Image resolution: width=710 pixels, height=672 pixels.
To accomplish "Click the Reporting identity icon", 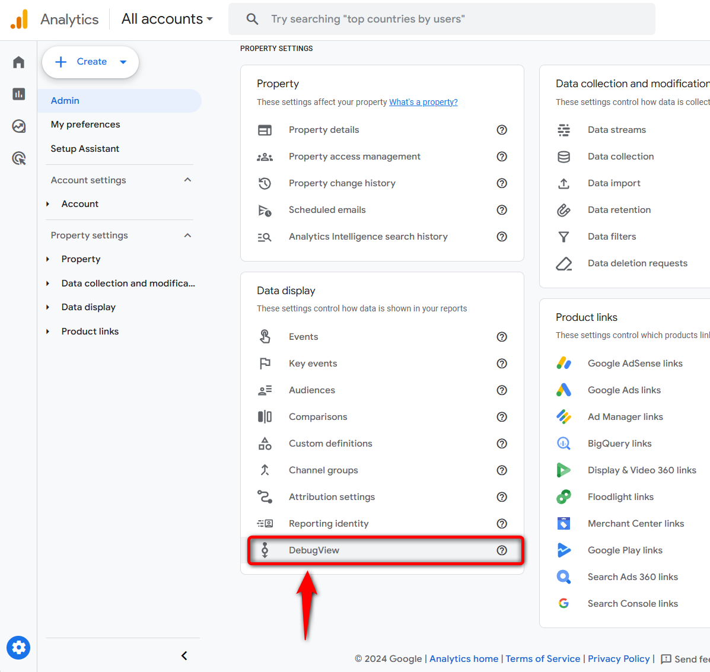I will coord(265,524).
